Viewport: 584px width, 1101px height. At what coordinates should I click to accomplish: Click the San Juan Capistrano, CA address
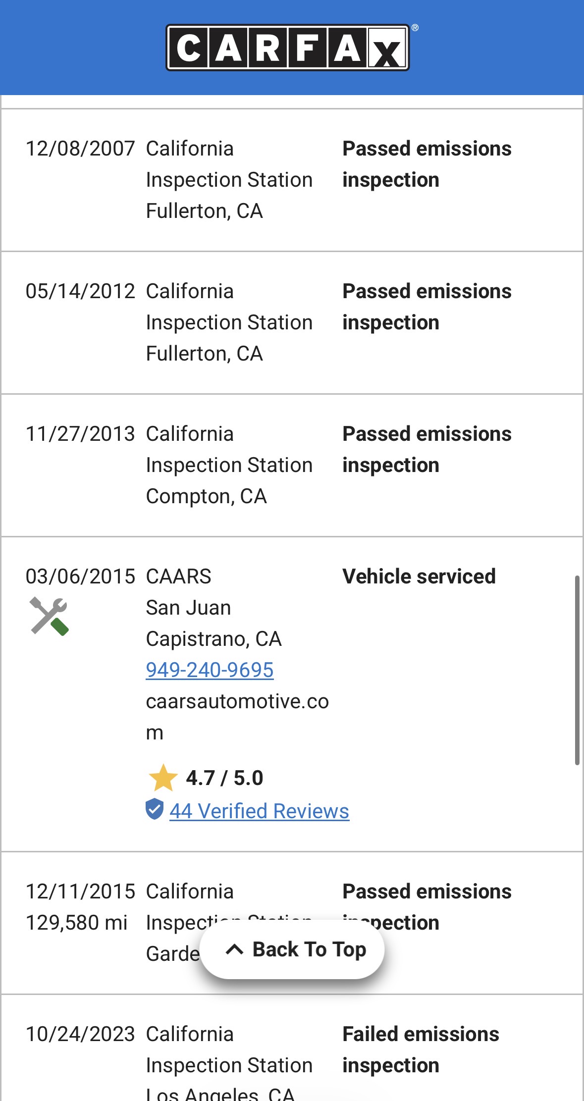click(x=213, y=624)
